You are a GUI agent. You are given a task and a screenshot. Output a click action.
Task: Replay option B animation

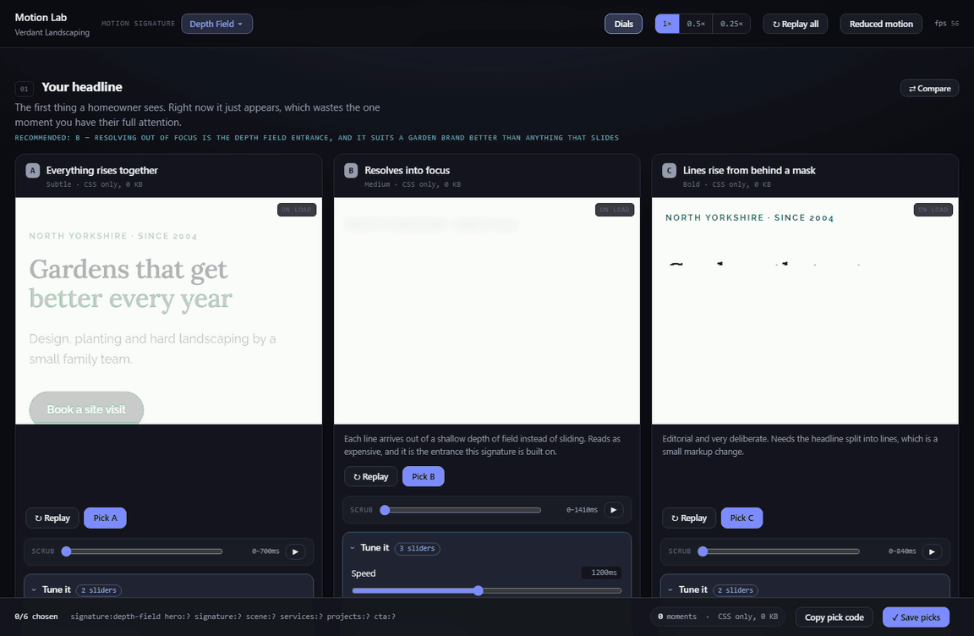[x=371, y=476]
